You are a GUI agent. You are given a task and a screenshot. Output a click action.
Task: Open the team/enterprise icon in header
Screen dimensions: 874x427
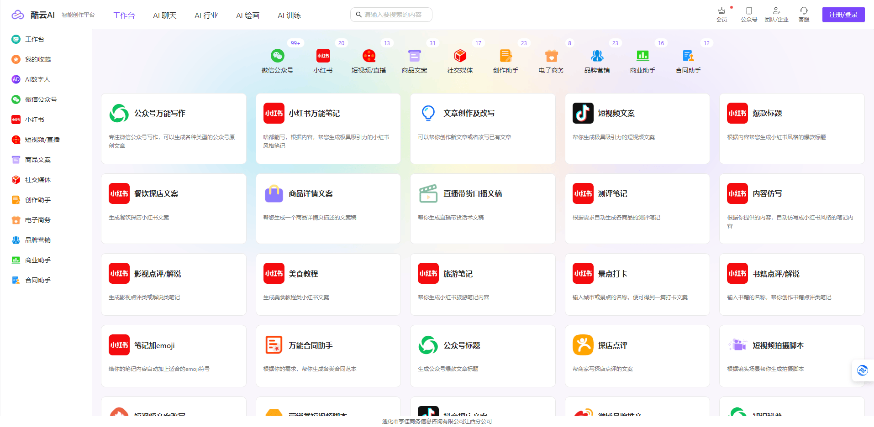776,11
